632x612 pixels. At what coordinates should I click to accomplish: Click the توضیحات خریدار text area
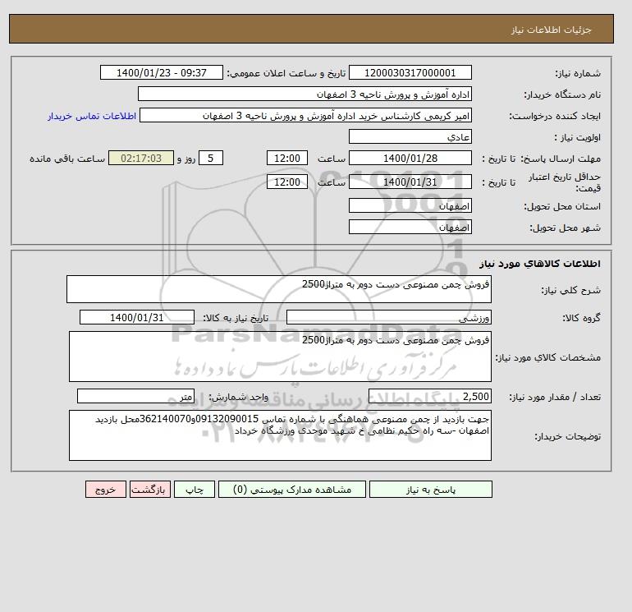coord(280,435)
